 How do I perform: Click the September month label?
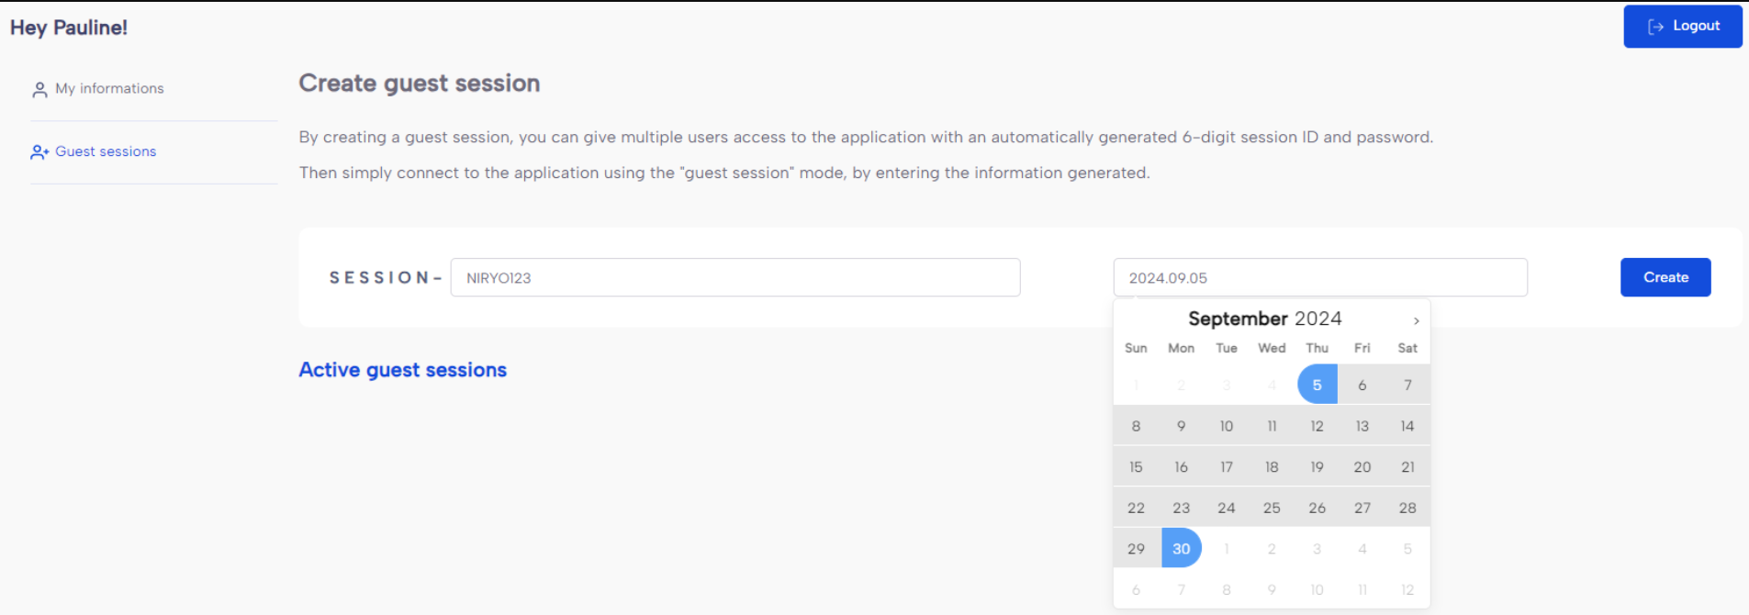click(x=1238, y=319)
